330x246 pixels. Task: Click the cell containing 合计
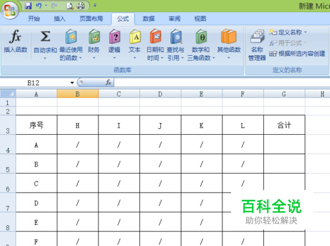[284, 125]
